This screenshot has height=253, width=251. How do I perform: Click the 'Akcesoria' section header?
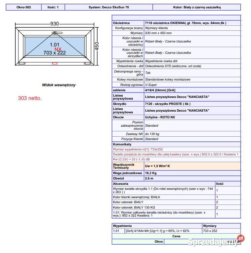121,184
